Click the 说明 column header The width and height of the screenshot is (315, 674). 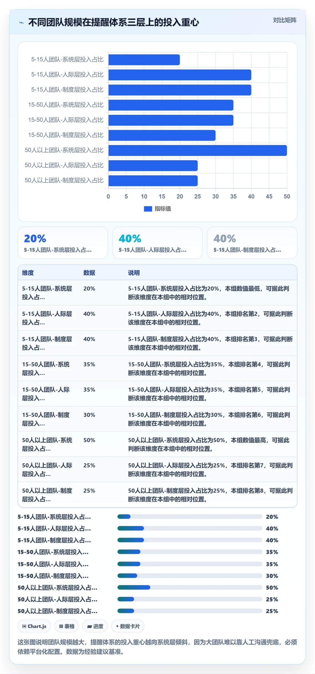click(134, 273)
